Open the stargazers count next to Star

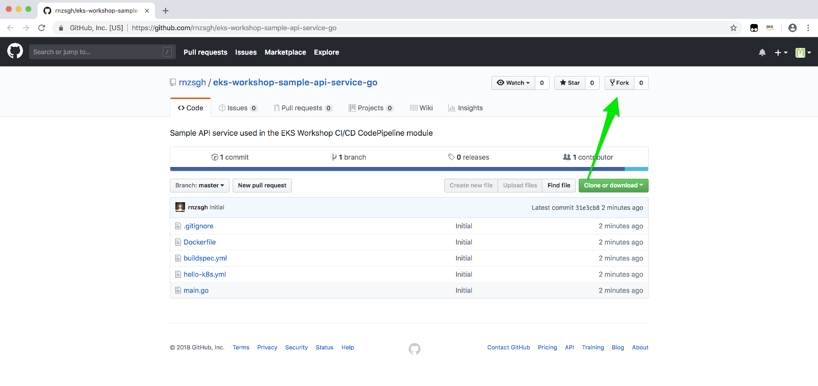592,83
